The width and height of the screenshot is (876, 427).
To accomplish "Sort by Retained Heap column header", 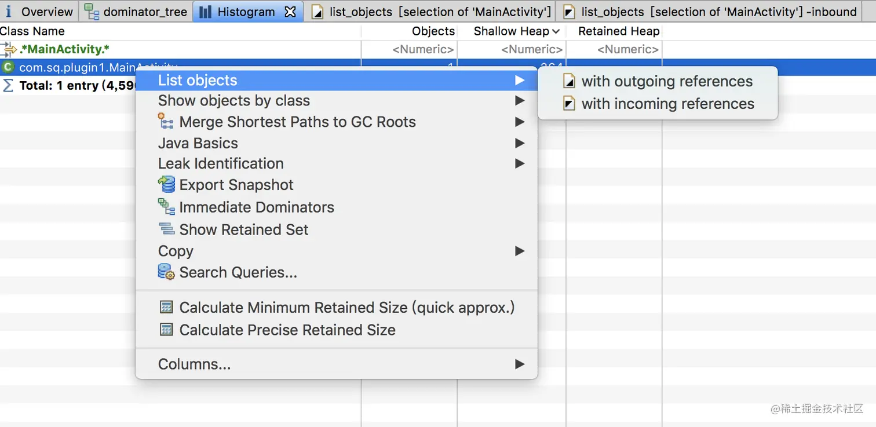I will pyautogui.click(x=618, y=31).
